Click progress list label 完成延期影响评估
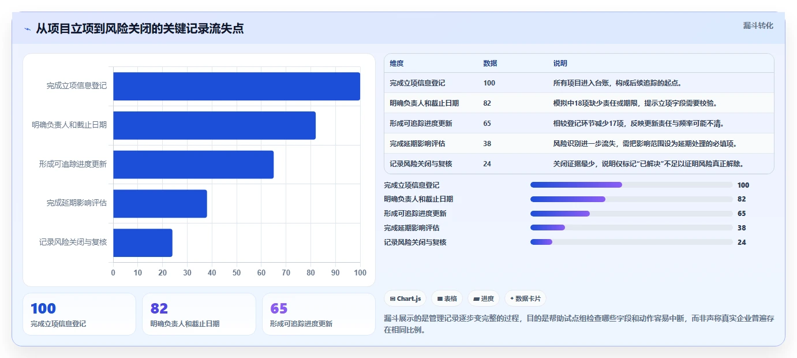797x358 pixels. pyautogui.click(x=411, y=228)
